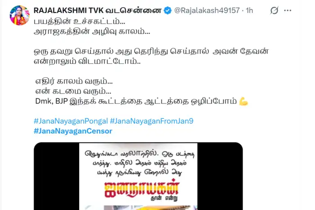The image size is (315, 210).
Task: Click the paragraph starting ஒரு தவறு செய்தால்
Action: point(151,56)
